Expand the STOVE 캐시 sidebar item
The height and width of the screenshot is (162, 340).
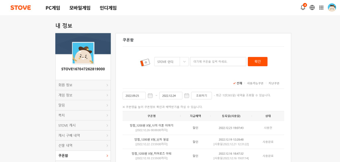point(83,125)
